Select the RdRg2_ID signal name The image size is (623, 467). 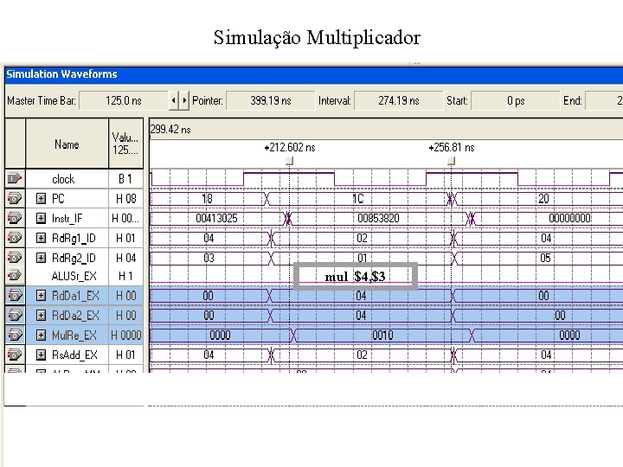pos(74,258)
